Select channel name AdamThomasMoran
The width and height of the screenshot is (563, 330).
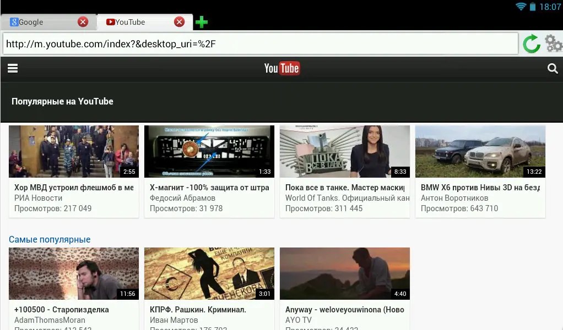50,320
